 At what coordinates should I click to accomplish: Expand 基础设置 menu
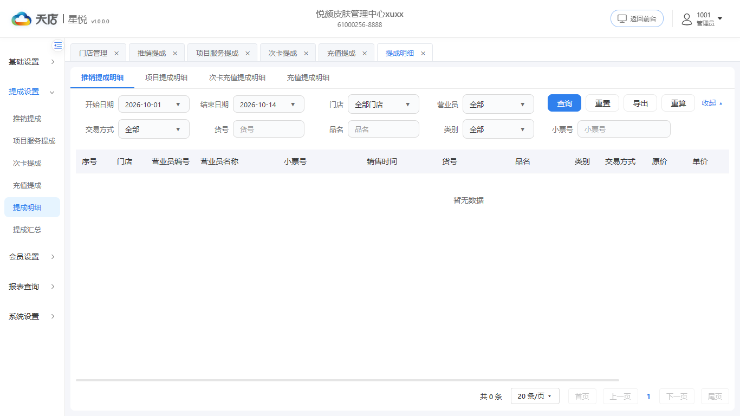(x=32, y=62)
